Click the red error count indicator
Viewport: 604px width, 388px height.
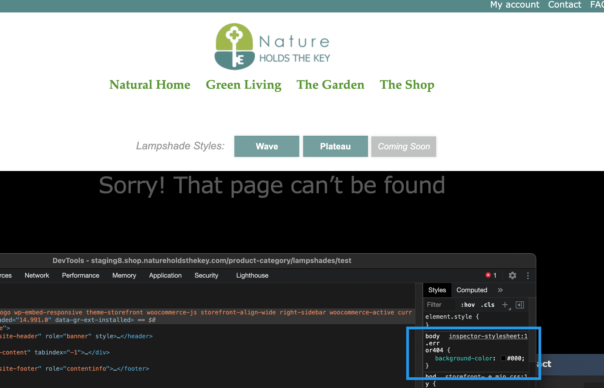(491, 275)
